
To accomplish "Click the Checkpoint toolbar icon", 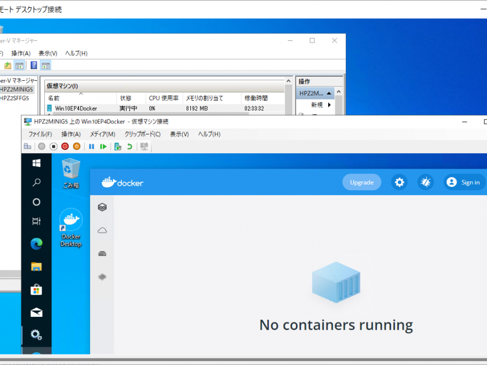I will (x=118, y=147).
